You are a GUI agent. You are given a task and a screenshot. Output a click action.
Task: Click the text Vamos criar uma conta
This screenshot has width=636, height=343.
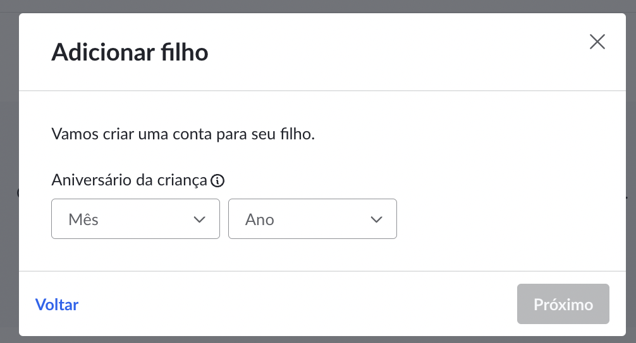coord(132,134)
